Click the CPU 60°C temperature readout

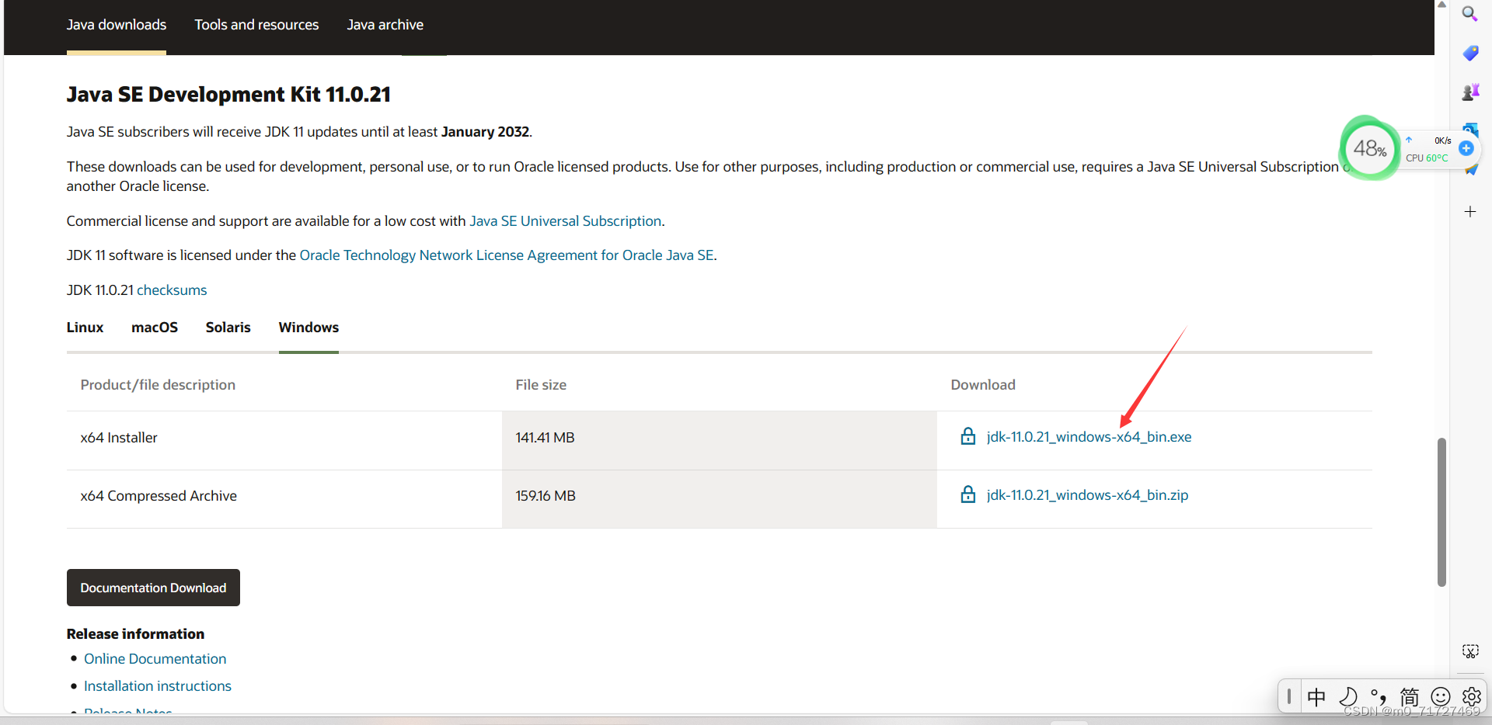1427,158
